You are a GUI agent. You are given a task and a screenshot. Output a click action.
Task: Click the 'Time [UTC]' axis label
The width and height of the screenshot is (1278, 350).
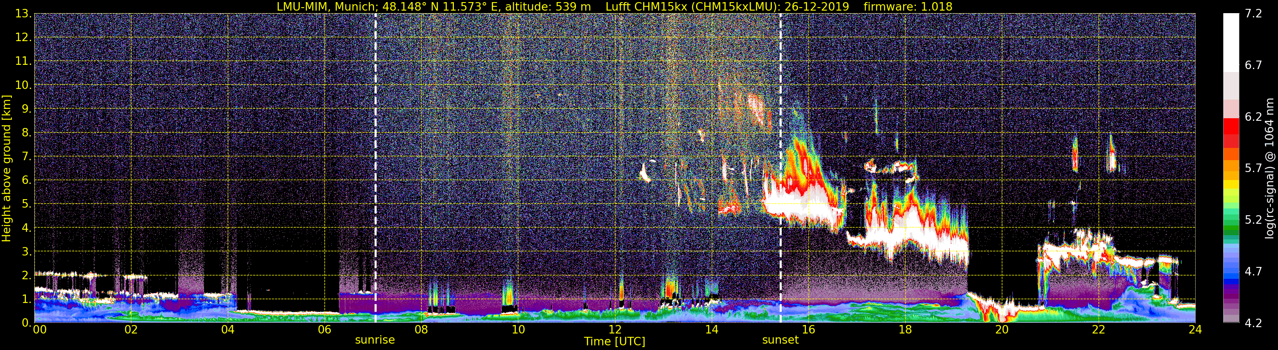click(615, 342)
